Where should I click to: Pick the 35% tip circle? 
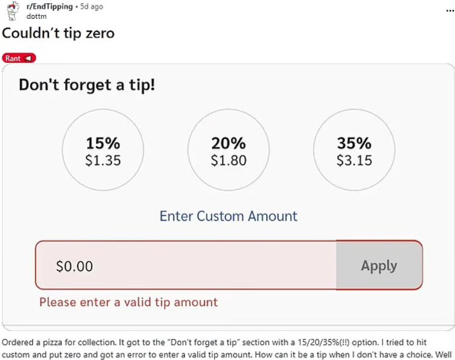(x=354, y=151)
